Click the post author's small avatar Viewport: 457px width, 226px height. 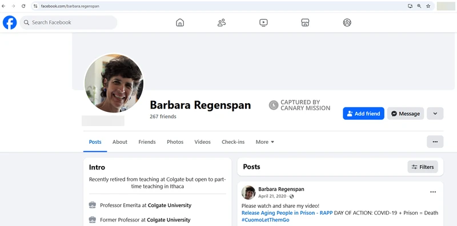pyautogui.click(x=248, y=192)
